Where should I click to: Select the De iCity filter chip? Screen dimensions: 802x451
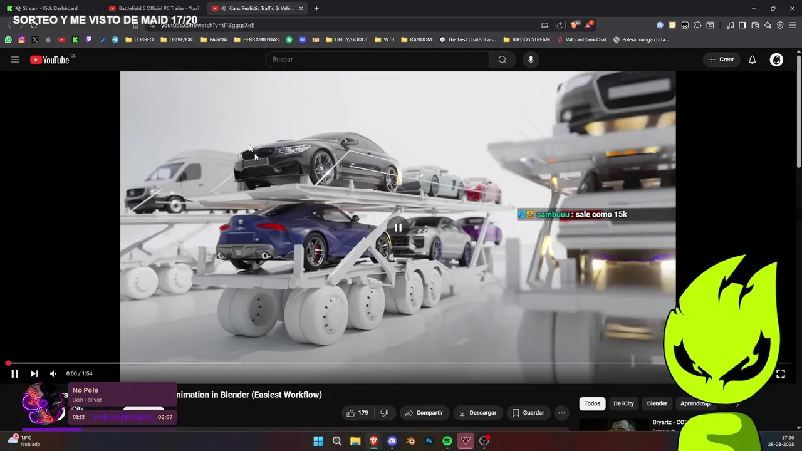(623, 403)
